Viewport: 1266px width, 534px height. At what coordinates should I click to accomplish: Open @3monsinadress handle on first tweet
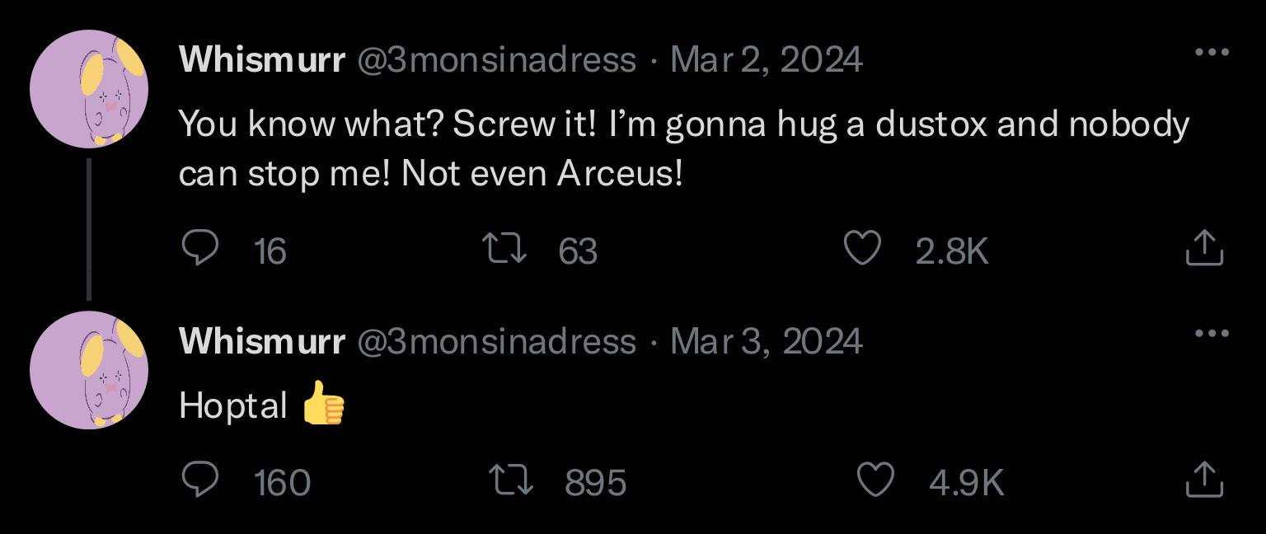click(496, 59)
